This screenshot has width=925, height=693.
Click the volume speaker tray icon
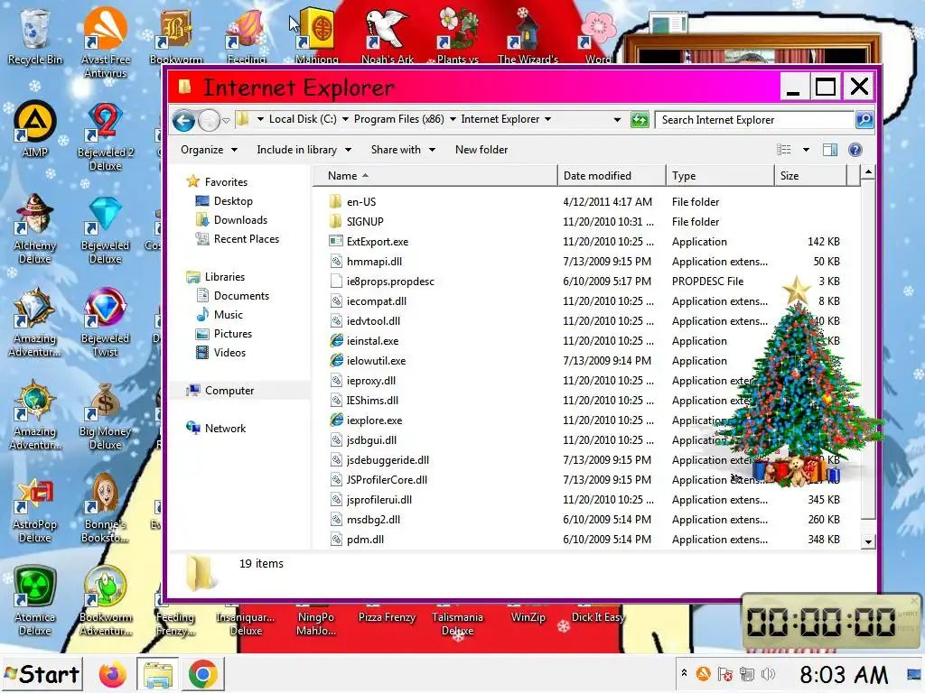coord(768,673)
